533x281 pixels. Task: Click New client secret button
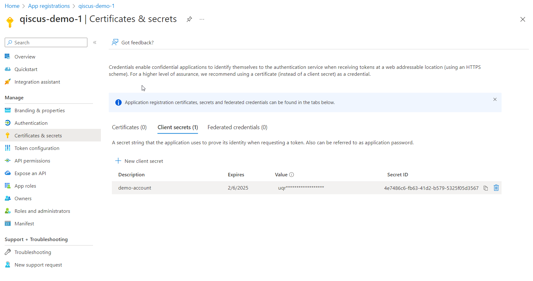(x=139, y=161)
